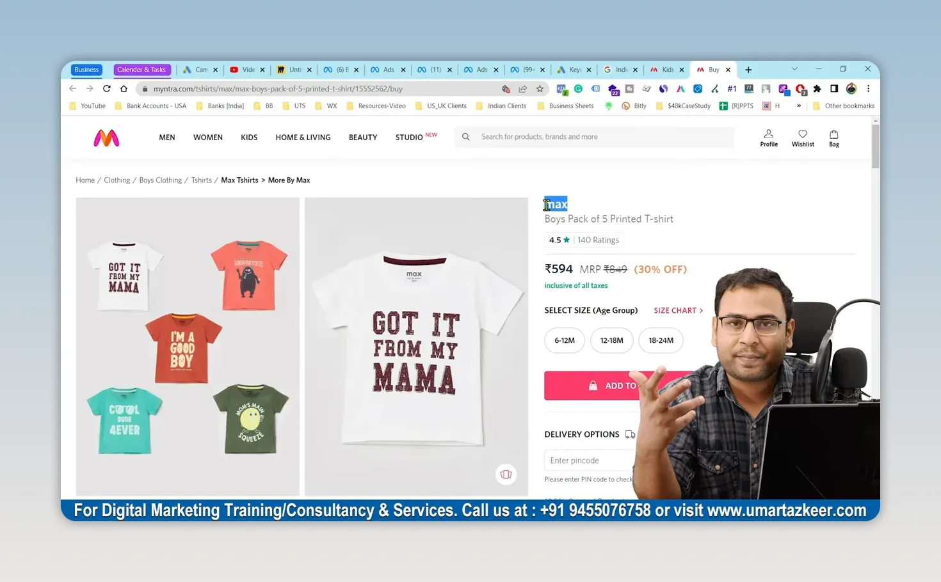The width and height of the screenshot is (941, 582).
Task: Open the Calender & Tasks tab group
Action: point(141,70)
